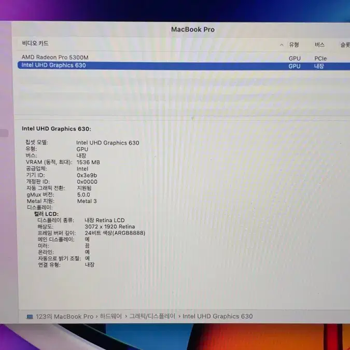The width and height of the screenshot is (350, 350).
Task: Click the 연결 유형 value 내장
Action: pos(90,265)
